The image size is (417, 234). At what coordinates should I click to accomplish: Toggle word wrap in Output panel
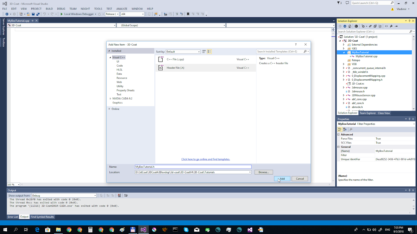126,196
